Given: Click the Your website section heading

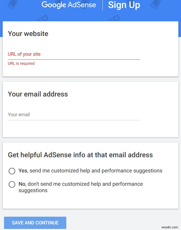Looking at the screenshot, I should tap(28, 34).
